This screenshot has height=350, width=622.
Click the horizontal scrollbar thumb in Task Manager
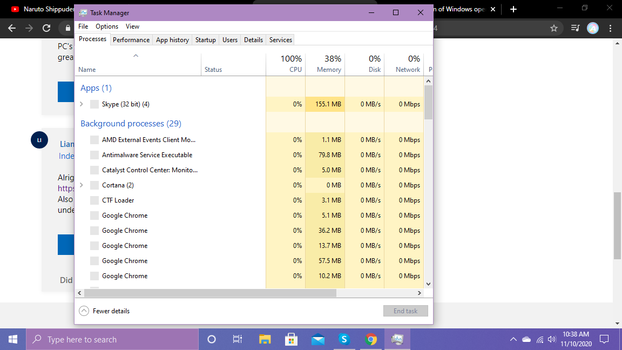point(210,293)
